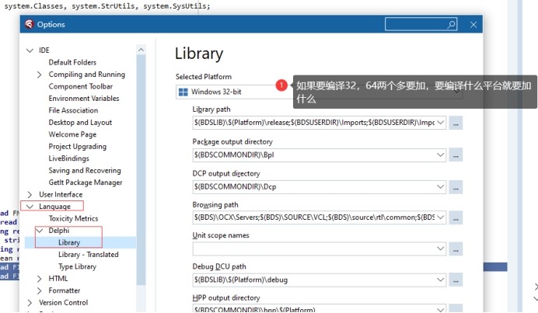Browse DCP output directory ellipsis button
Image resolution: width=538 pixels, height=313 pixels.
(x=456, y=187)
